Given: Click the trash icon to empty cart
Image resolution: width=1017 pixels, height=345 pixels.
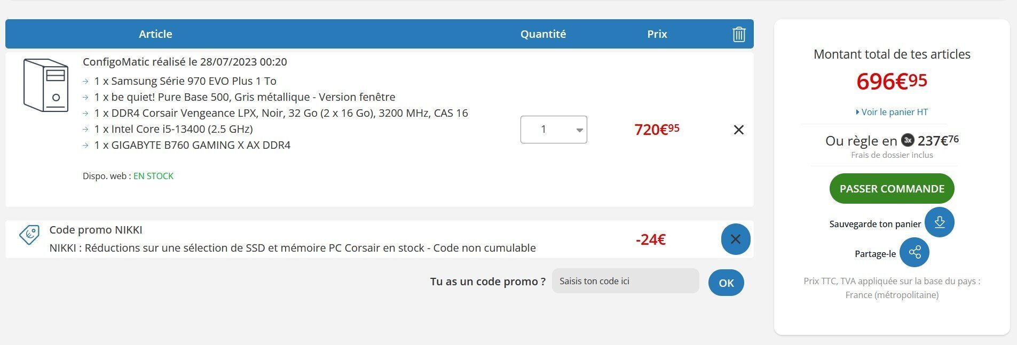Looking at the screenshot, I should (x=738, y=34).
